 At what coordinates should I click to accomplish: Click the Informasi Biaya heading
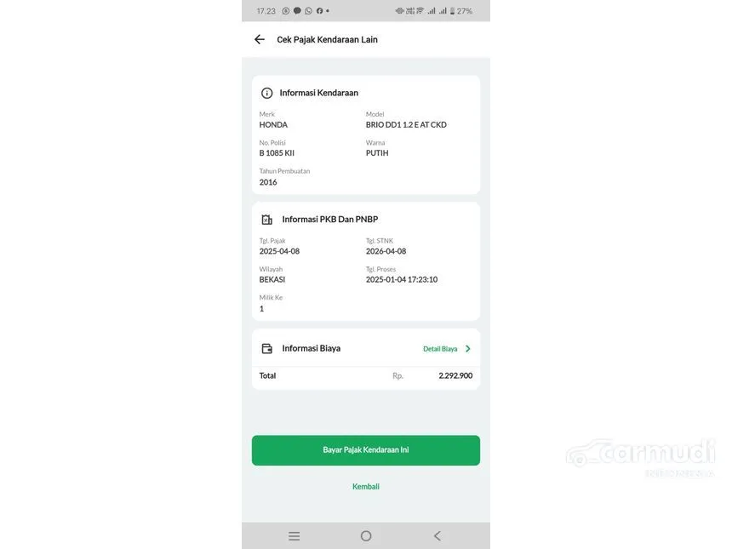pos(312,348)
